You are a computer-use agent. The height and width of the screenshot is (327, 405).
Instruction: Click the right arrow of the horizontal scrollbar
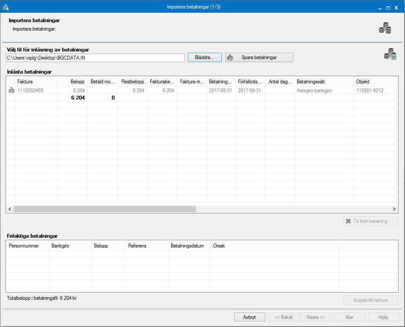pyautogui.click(x=394, y=209)
